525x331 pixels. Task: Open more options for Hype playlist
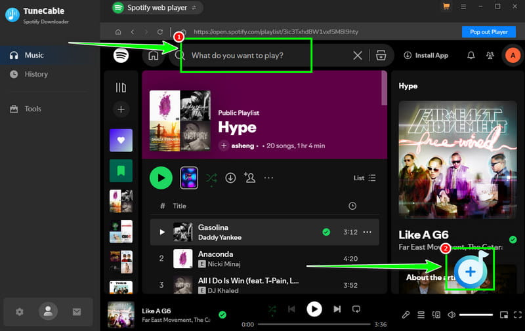pyautogui.click(x=268, y=178)
